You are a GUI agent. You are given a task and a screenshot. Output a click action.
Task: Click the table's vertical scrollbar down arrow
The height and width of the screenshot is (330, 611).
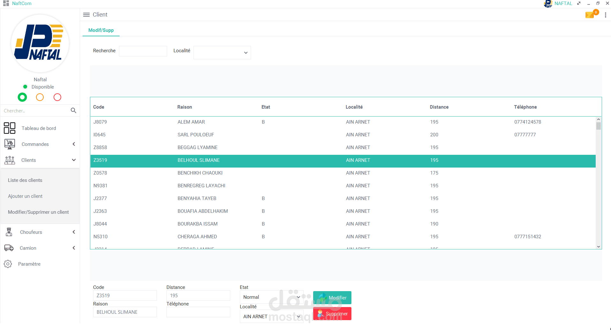(599, 247)
